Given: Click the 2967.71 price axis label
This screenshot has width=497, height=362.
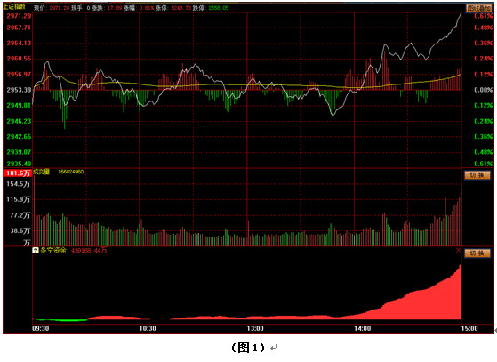Looking at the screenshot, I should (19, 28).
